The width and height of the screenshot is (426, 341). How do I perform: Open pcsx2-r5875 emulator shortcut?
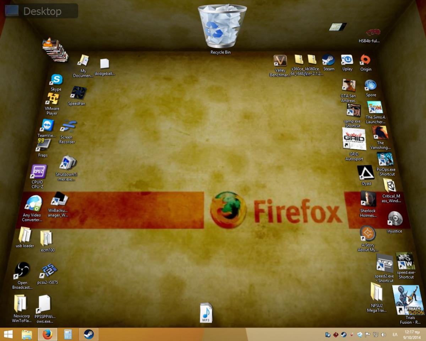(x=48, y=271)
